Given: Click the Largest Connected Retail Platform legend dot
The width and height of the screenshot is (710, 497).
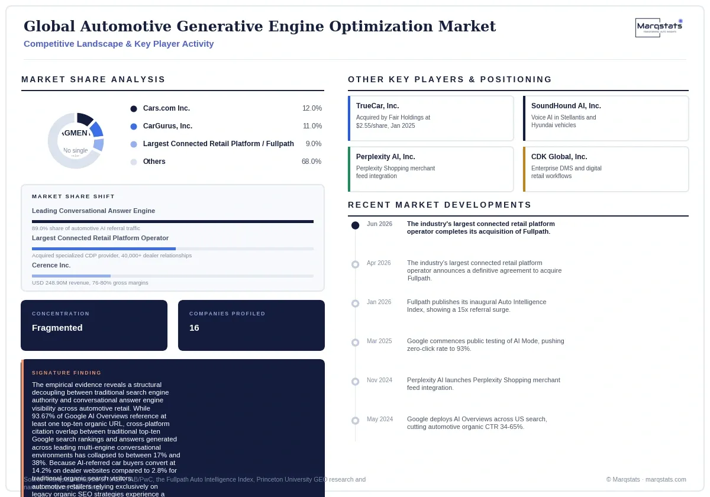Looking at the screenshot, I should [134, 144].
